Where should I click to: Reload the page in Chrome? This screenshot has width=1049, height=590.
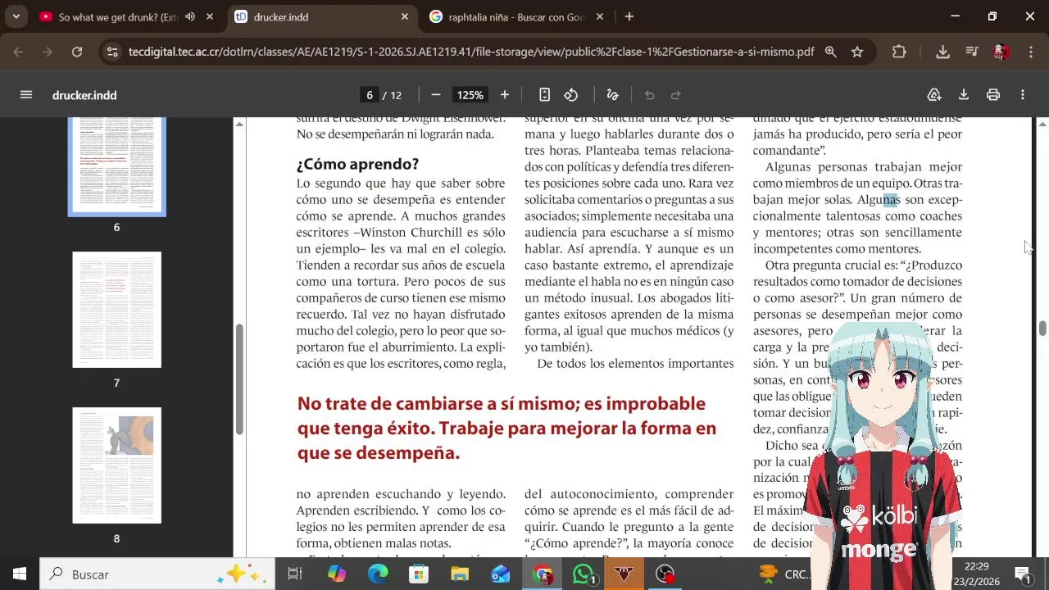(x=77, y=52)
